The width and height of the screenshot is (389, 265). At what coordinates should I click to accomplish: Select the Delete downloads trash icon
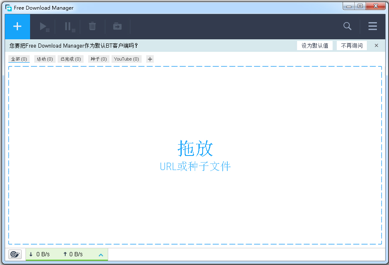92,26
